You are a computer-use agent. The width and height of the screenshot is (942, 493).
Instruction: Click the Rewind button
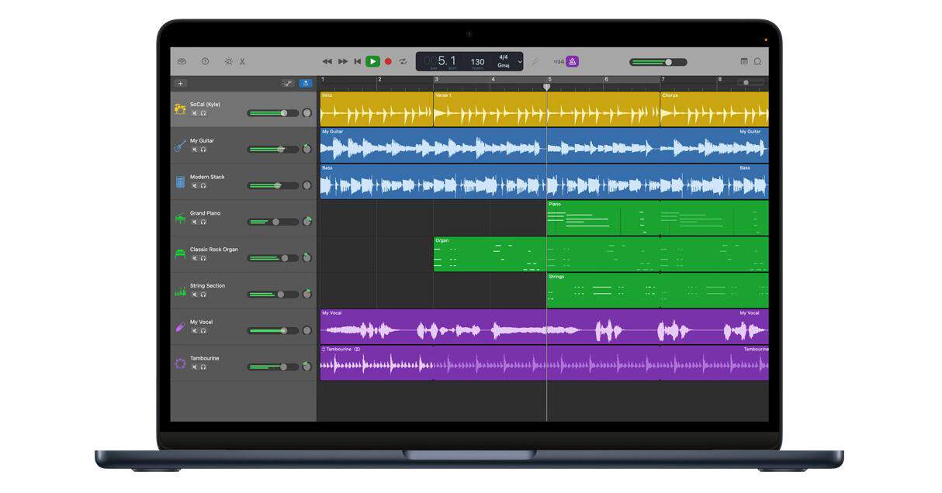click(327, 61)
